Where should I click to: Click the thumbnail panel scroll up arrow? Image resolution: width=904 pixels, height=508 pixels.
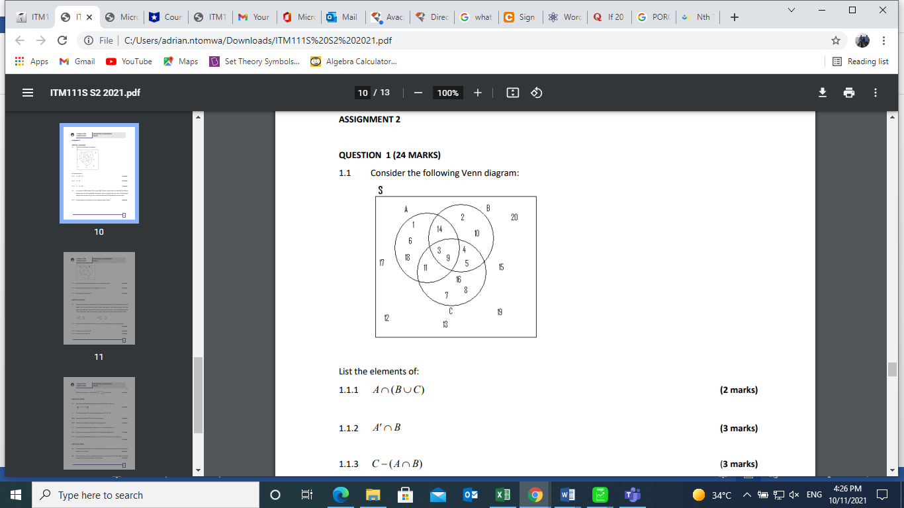pos(197,117)
